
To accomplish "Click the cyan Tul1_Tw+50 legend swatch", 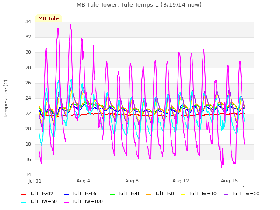I will point(24,202).
